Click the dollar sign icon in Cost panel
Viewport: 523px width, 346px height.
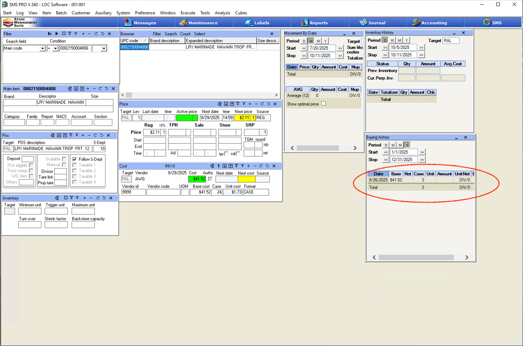click(218, 166)
